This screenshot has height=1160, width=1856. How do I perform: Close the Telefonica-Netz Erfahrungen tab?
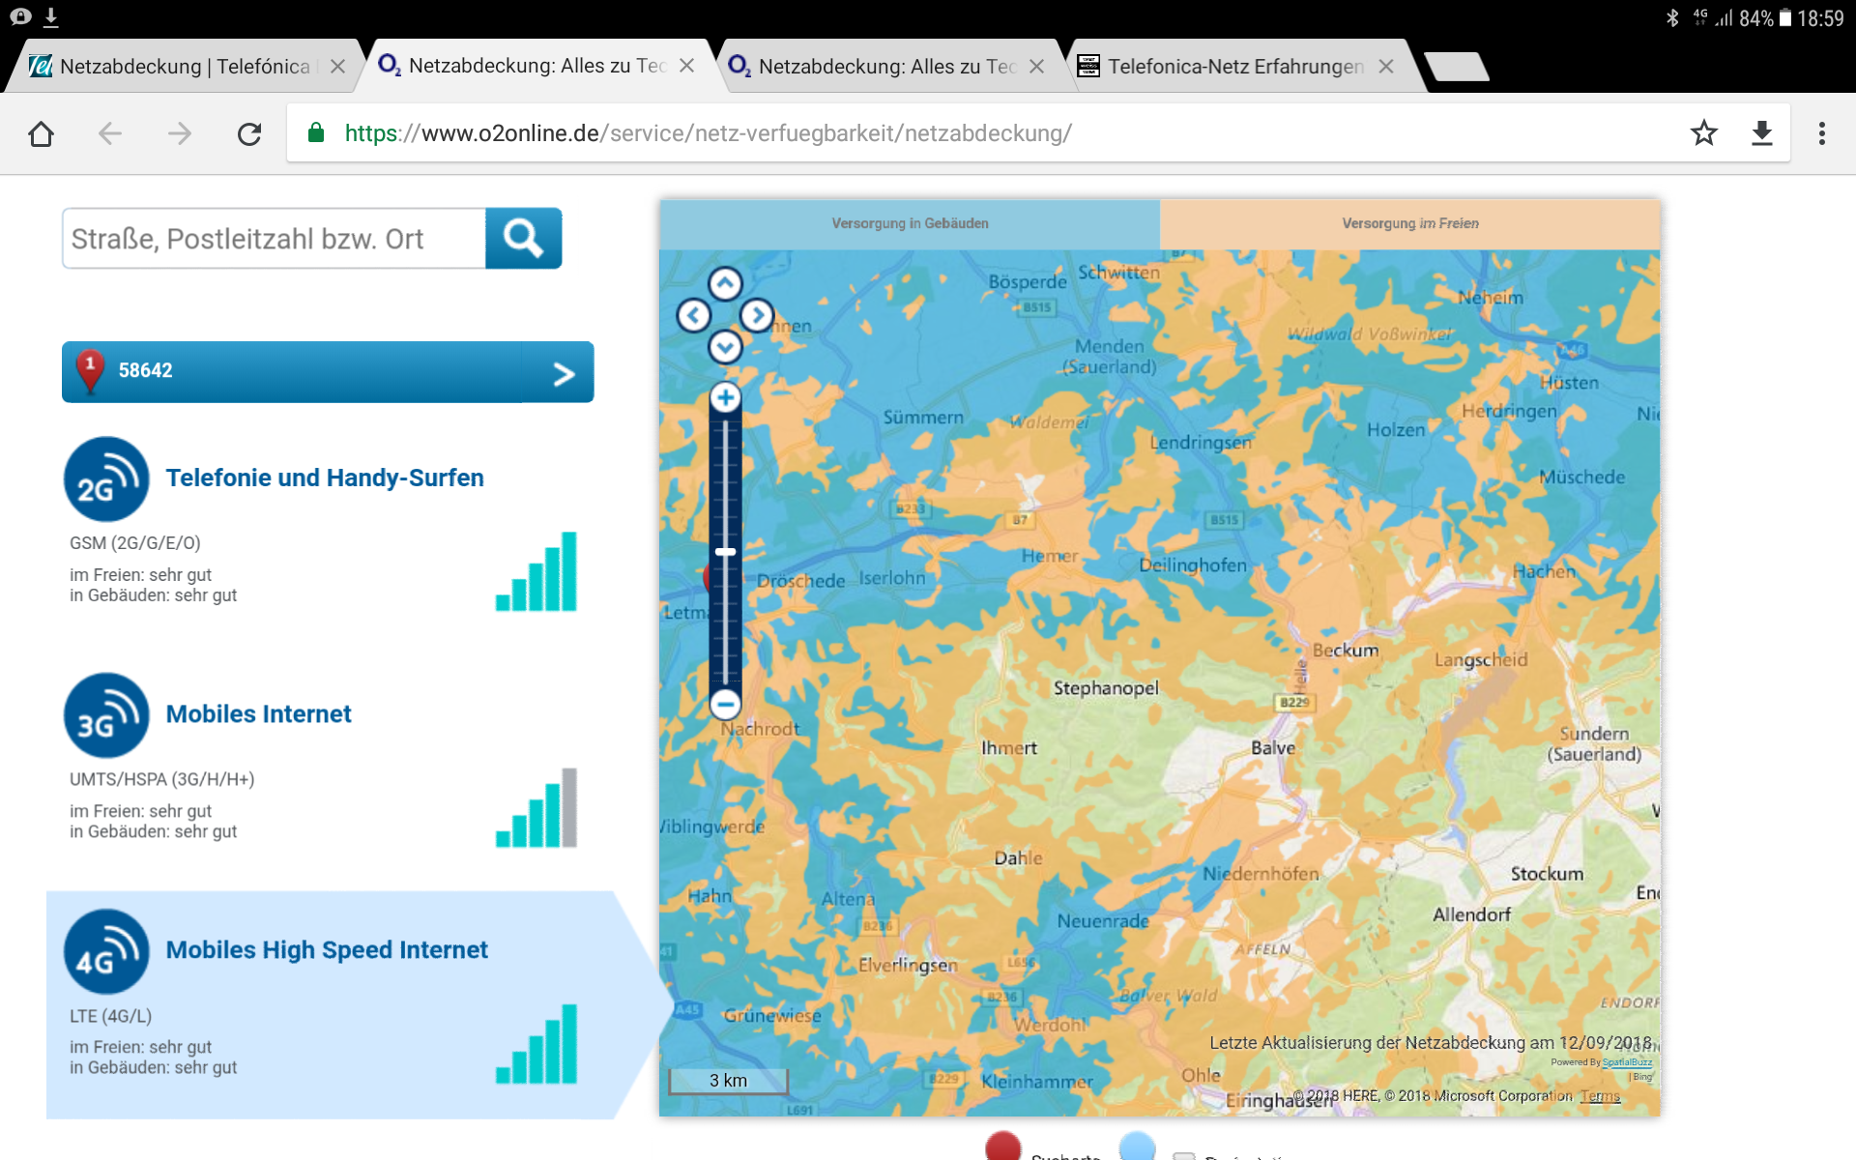coord(1386,66)
